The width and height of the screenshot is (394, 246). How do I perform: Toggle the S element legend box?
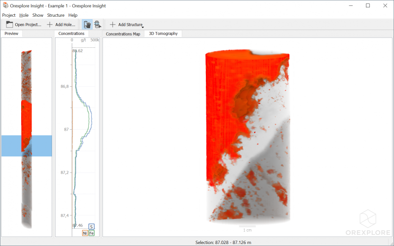click(x=92, y=227)
